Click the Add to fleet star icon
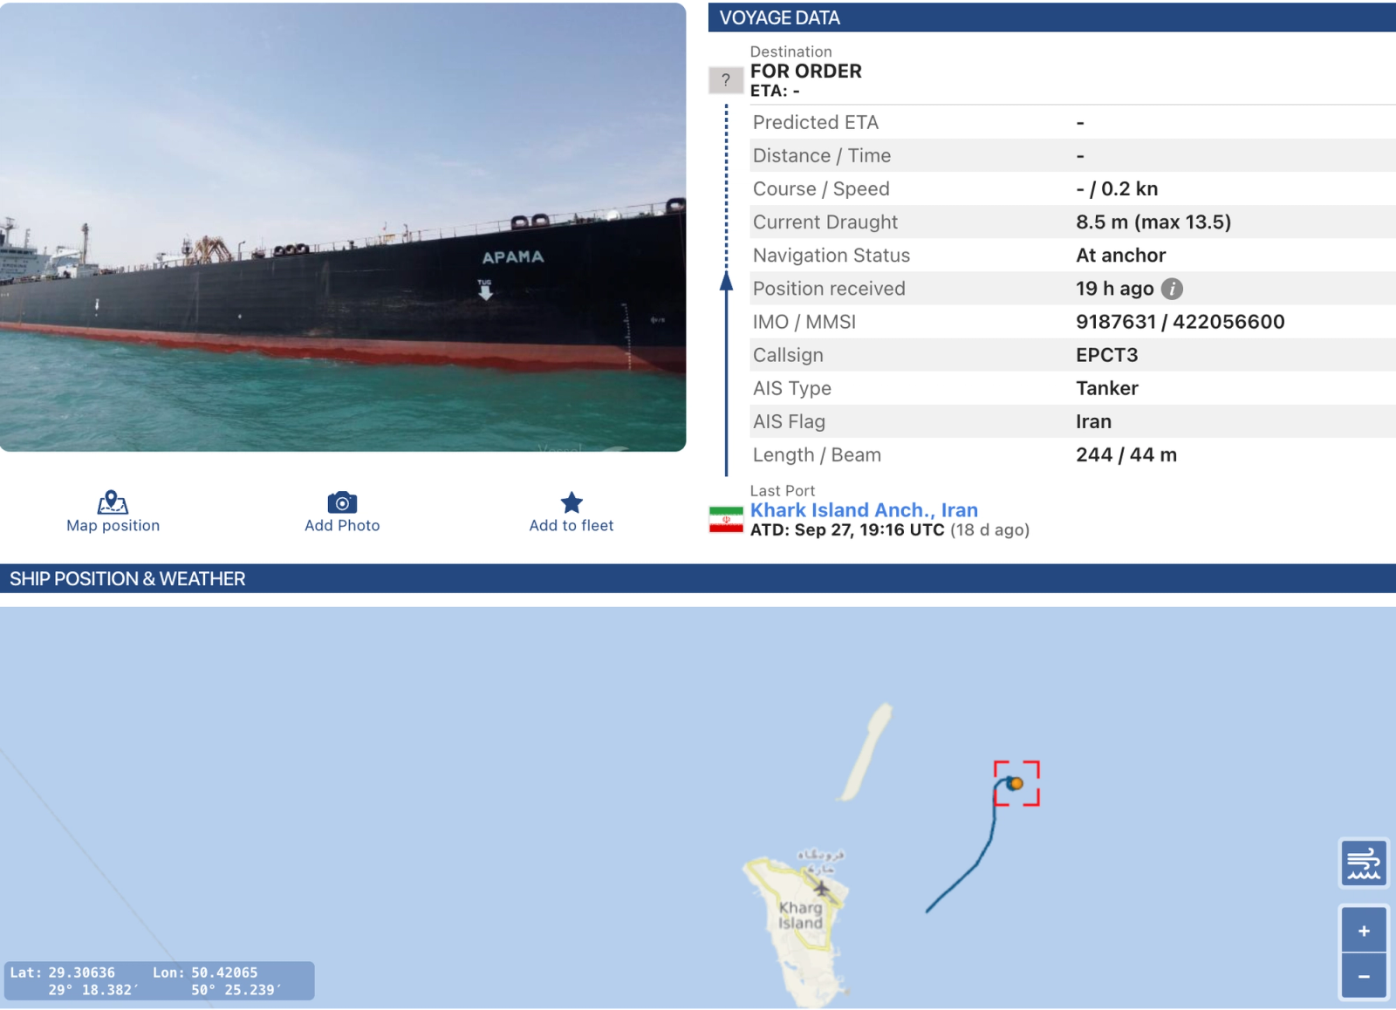The image size is (1396, 1010). 571,502
